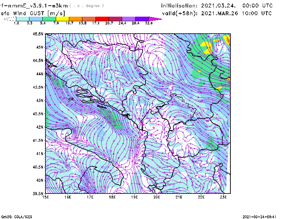Click the 20E longitude label
Image resolution: width=284 pixels, height=219 pixels.
pos(157,197)
